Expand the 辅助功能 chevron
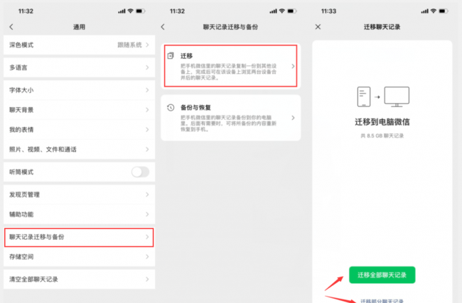Image resolution: width=462 pixels, height=303 pixels. click(x=147, y=214)
